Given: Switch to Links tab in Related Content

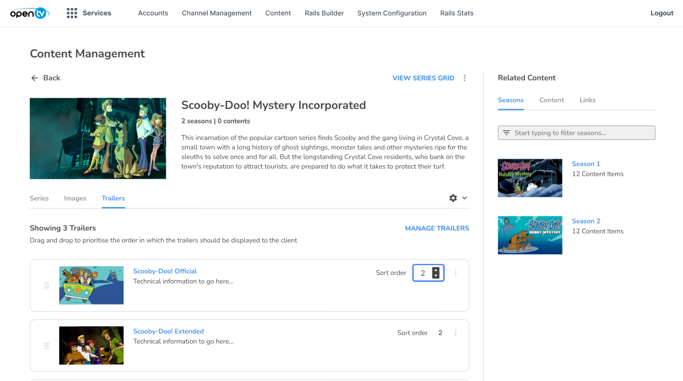Looking at the screenshot, I should [587, 100].
